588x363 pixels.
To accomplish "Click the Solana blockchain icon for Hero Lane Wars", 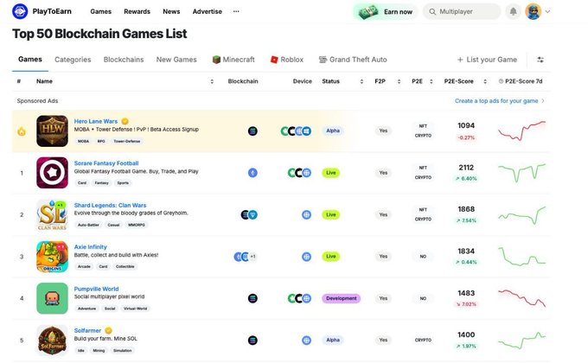I will (252, 131).
